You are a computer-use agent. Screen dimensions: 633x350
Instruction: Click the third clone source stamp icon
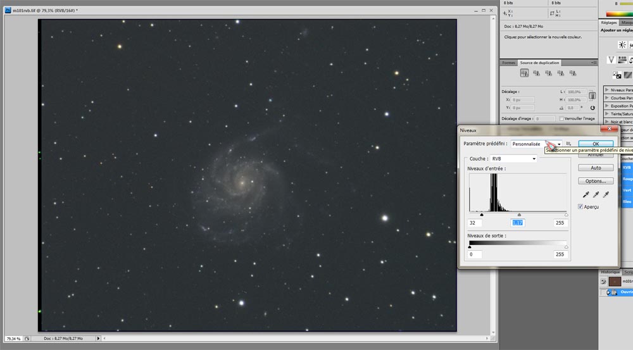(x=548, y=73)
